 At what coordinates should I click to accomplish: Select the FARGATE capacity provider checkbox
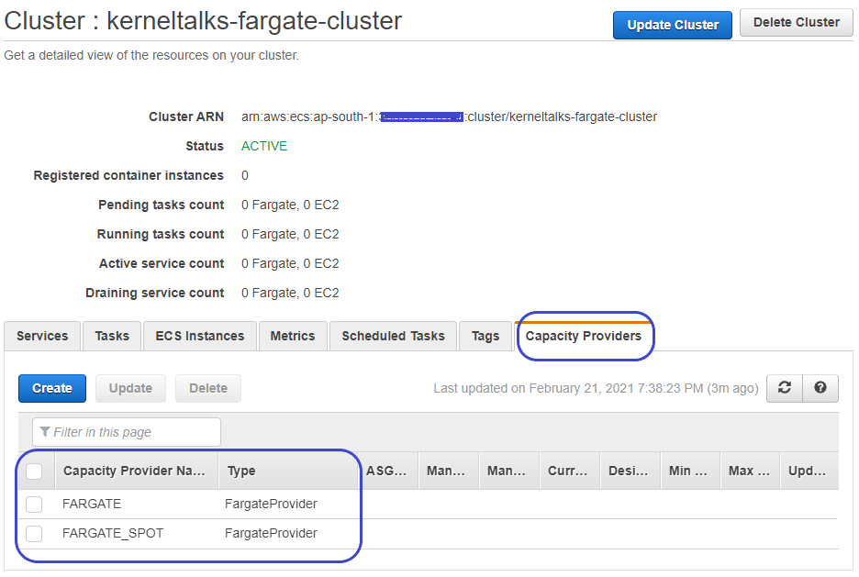click(34, 505)
